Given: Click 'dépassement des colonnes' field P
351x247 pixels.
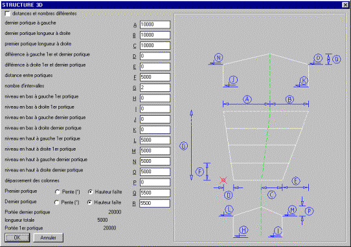Looking at the screenshot, I should (155, 182).
